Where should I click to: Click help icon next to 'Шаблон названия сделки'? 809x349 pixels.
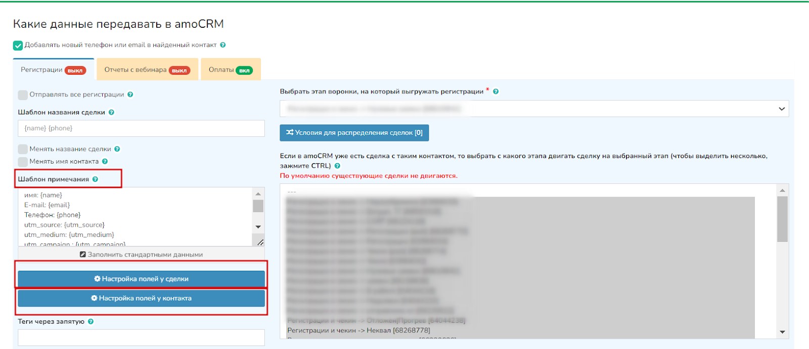tap(112, 113)
